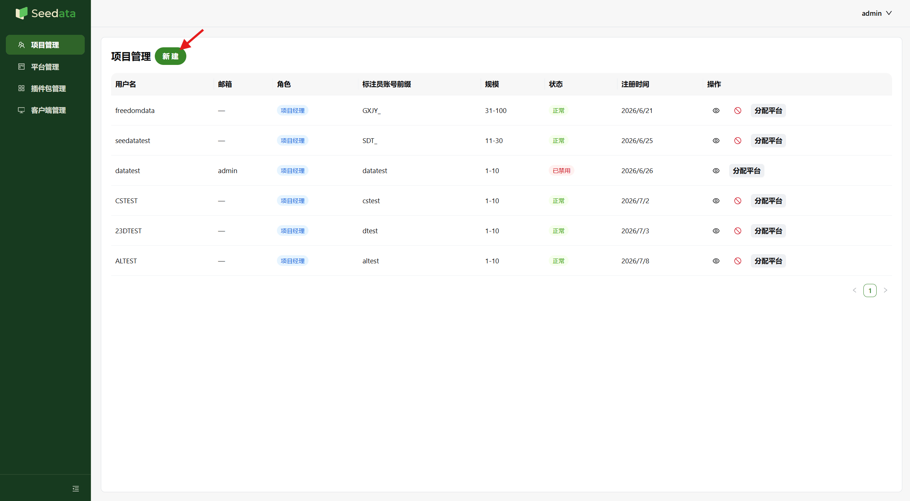Screen dimensions: 910x501
Task: Click the 项目经理 tag in freedomdata row
Action: (x=292, y=110)
